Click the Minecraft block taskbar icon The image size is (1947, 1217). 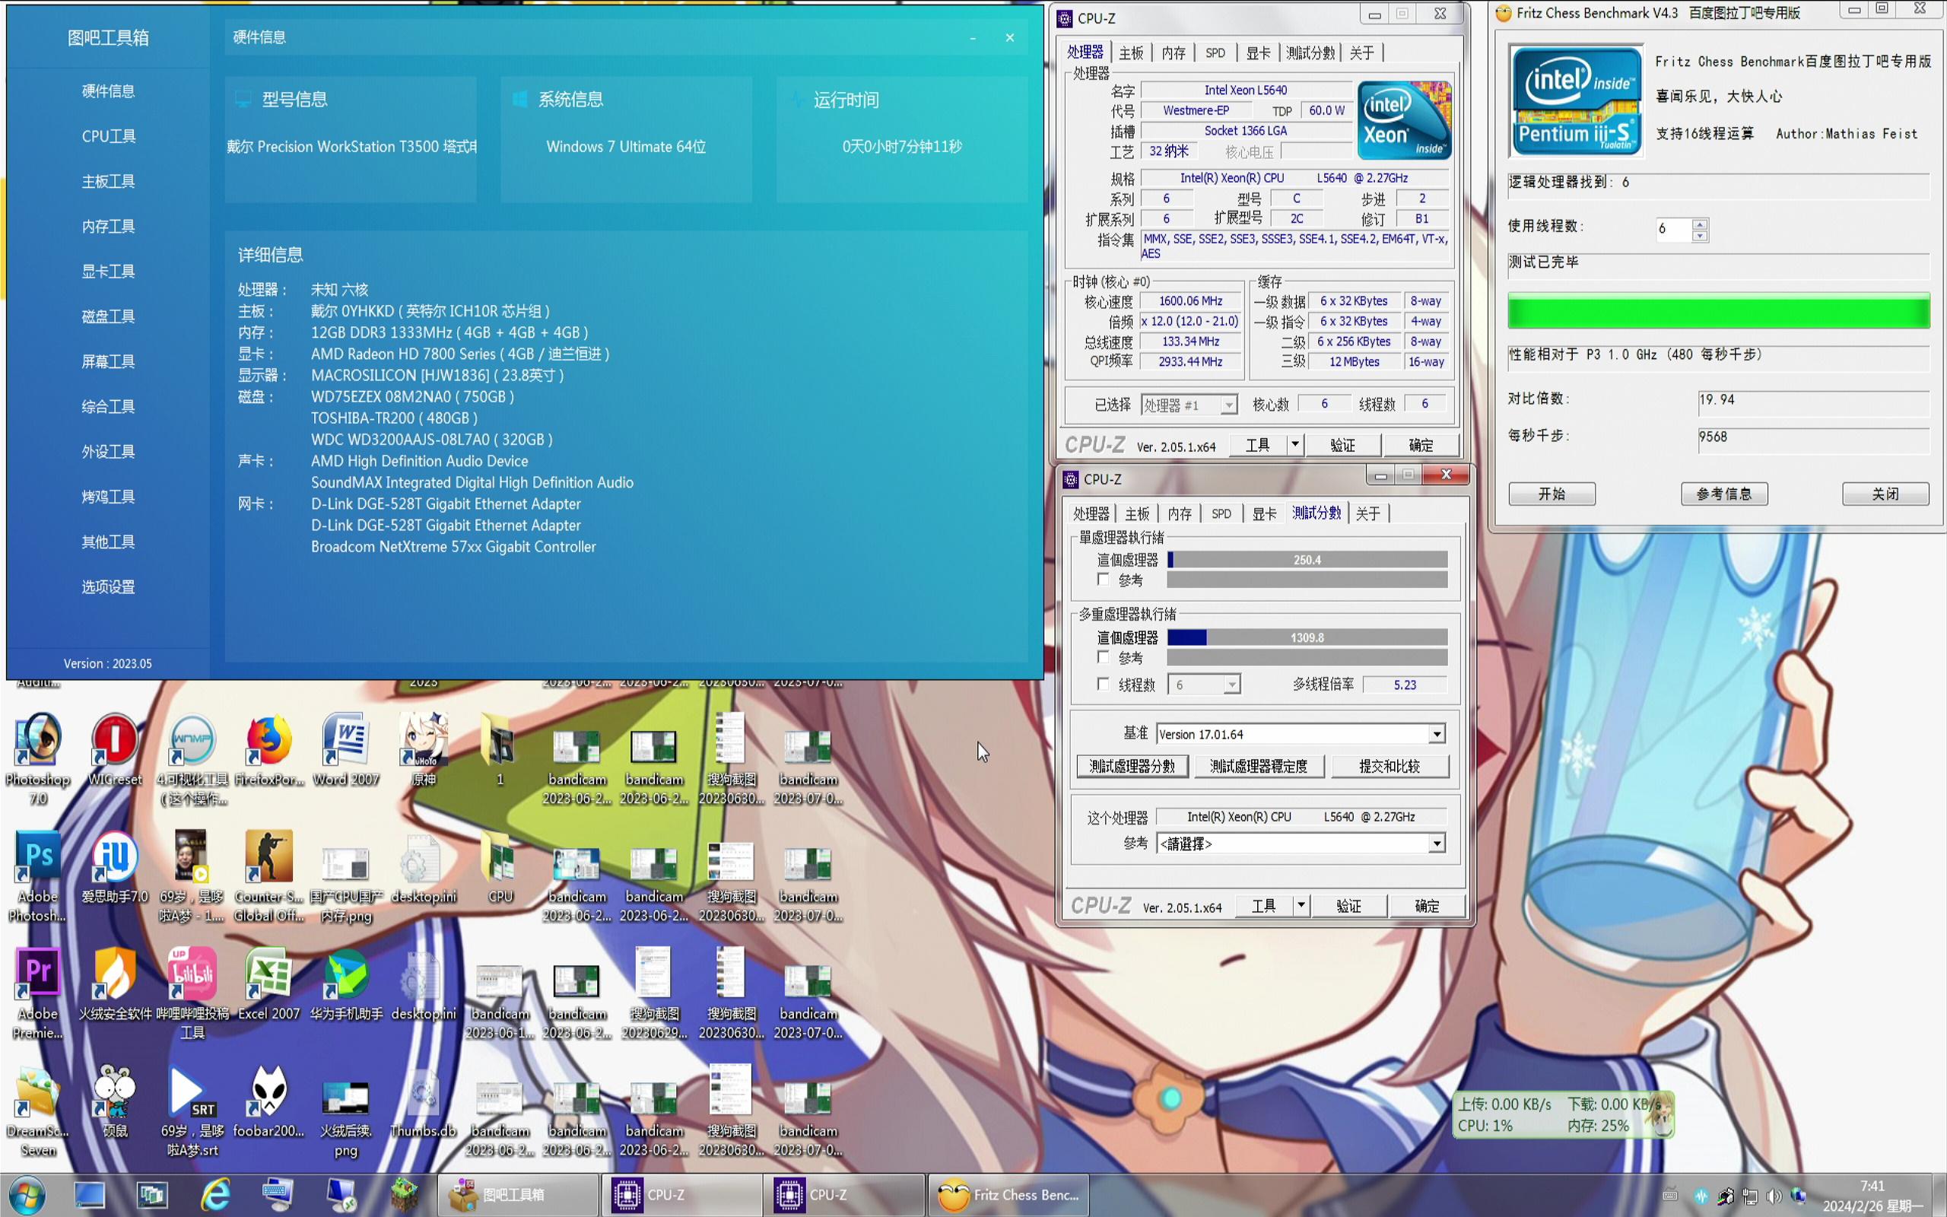(x=404, y=1195)
